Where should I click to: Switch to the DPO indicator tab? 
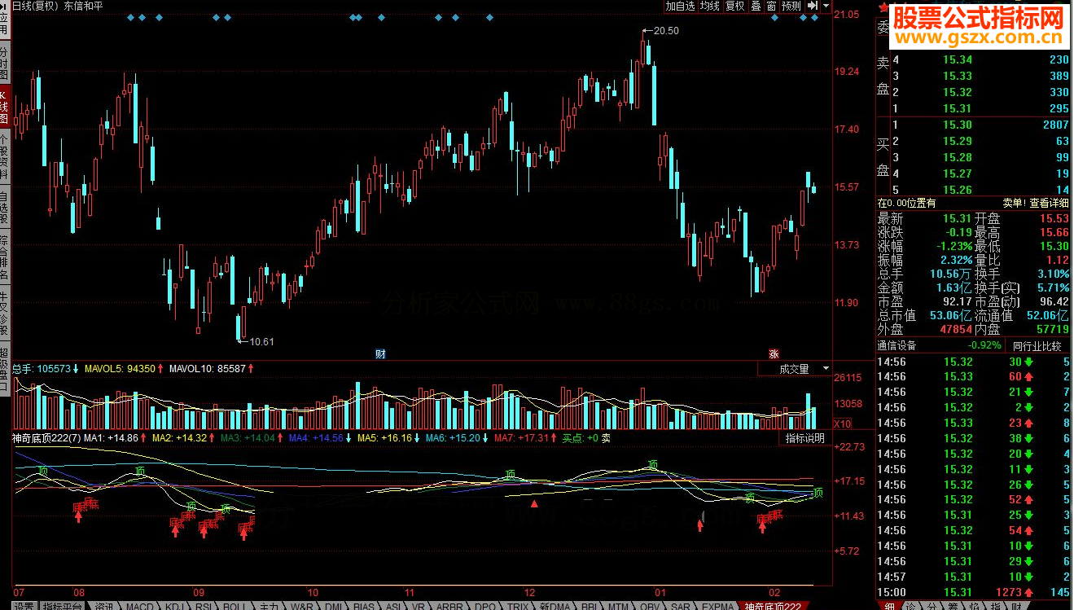coord(485,605)
